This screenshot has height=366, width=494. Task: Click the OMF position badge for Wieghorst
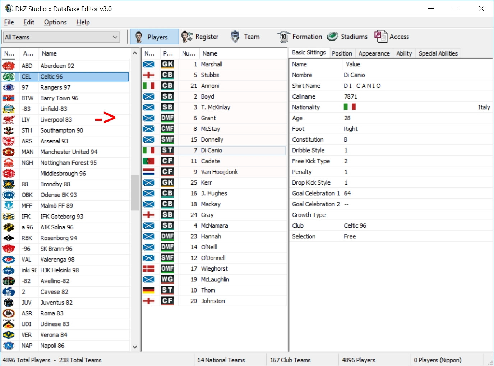pyautogui.click(x=167, y=268)
